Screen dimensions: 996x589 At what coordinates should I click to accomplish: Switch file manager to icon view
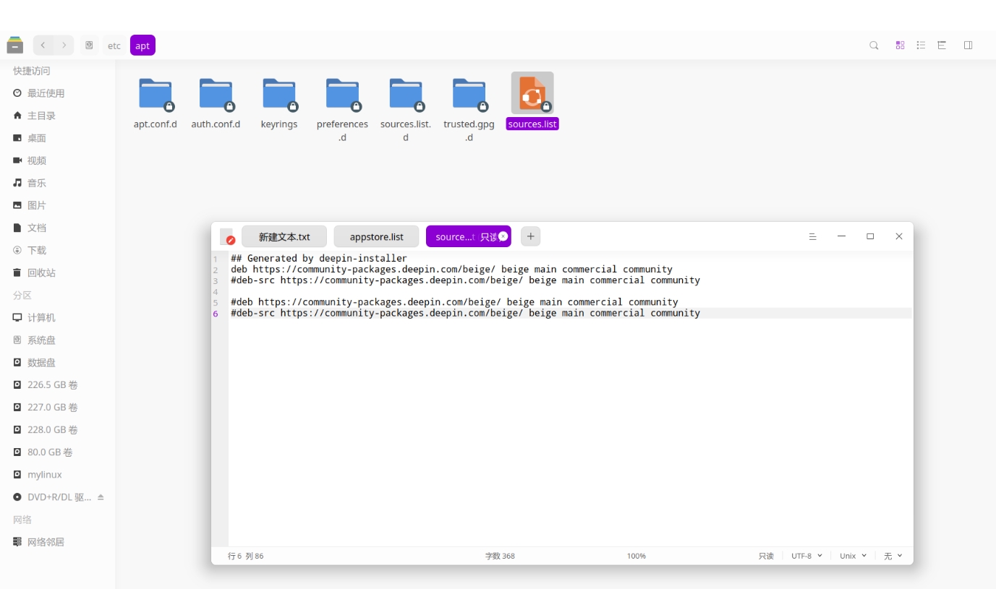tap(900, 46)
